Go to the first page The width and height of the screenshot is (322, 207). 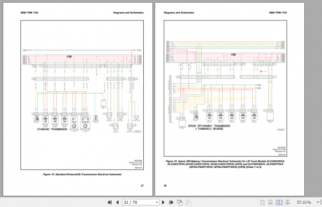[109, 203]
